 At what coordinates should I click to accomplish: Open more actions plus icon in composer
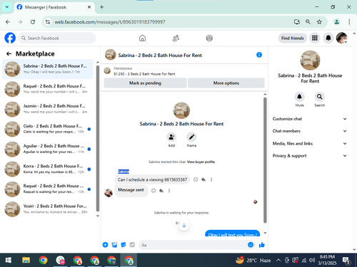point(105,245)
